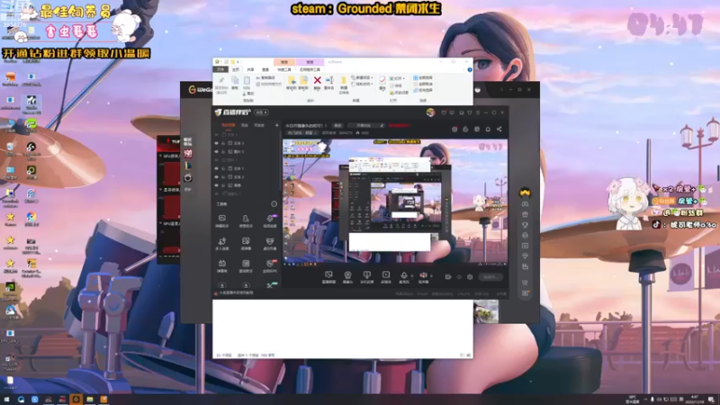
Task: Click the New folder icon in Explorer ribbon
Action: coord(344,81)
